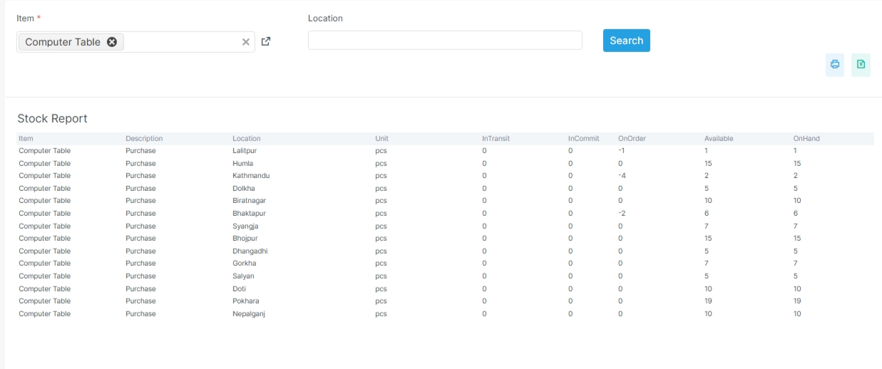
Task: Remove the Computer Table chip from Item
Action: pos(112,42)
